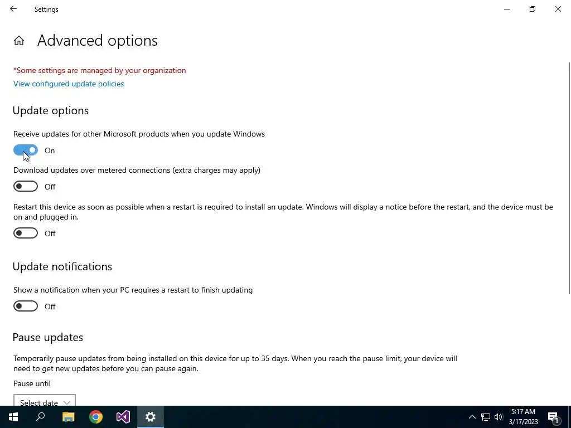Toggle restart device as soon as possible
This screenshot has height=428, width=571.
click(x=26, y=233)
